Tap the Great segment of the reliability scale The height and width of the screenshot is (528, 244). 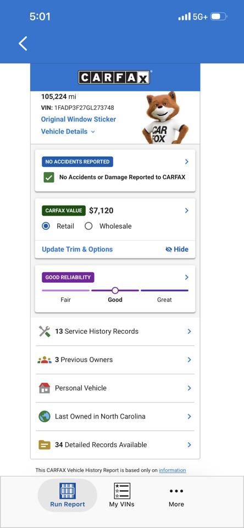click(164, 290)
